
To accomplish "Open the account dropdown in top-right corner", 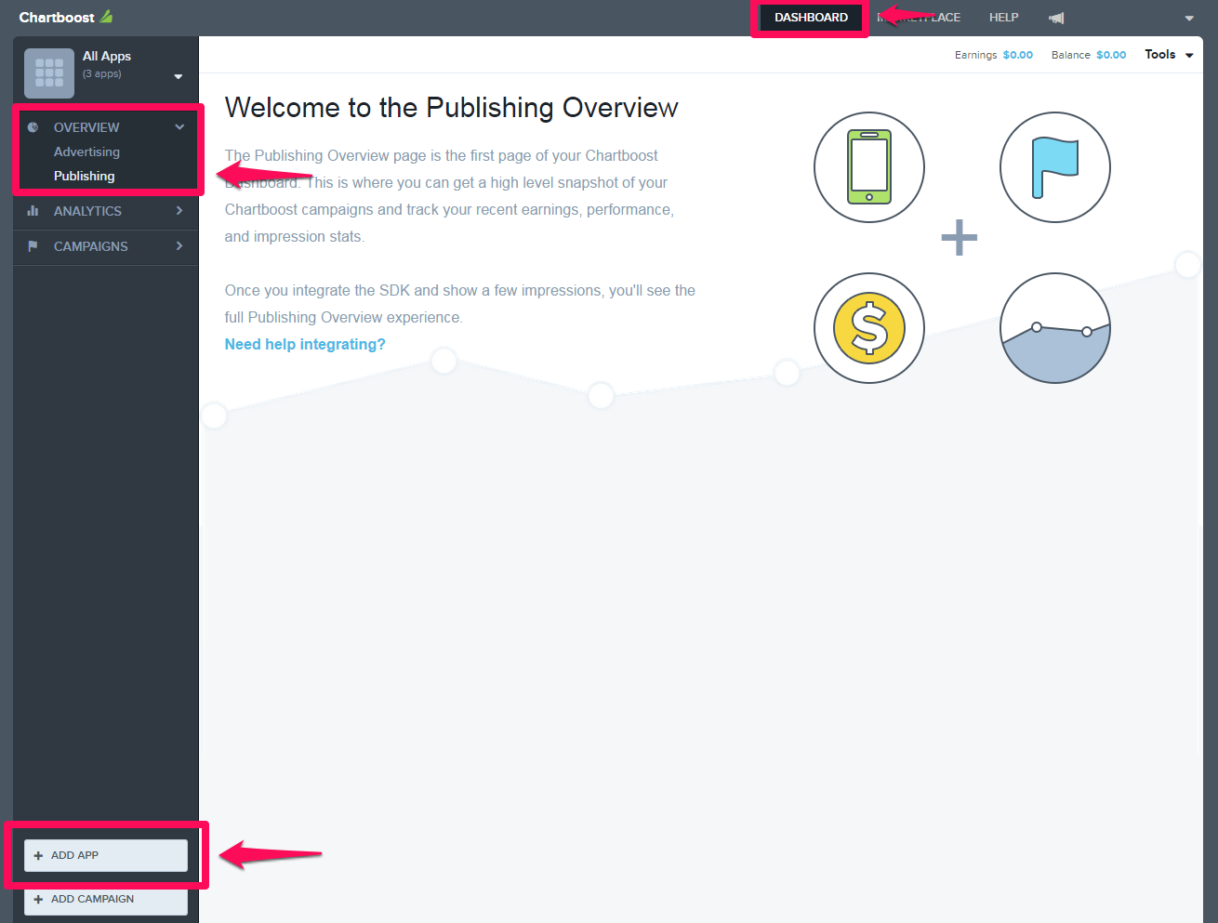I will coord(1188,18).
